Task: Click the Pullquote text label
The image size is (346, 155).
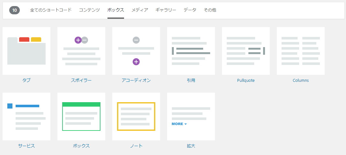Action: coord(246,81)
